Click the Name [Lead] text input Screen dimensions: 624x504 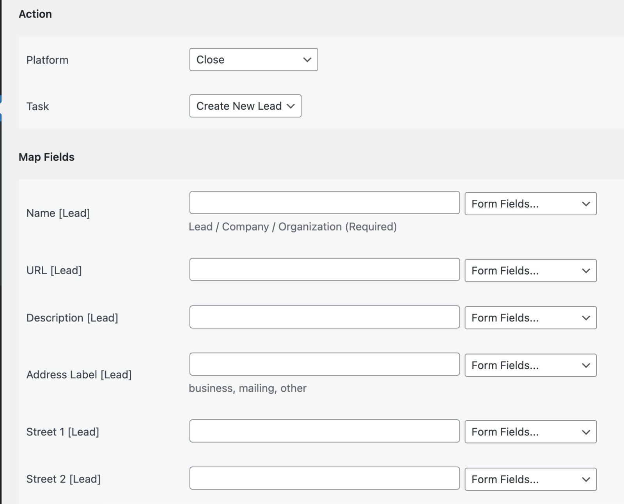[324, 202]
